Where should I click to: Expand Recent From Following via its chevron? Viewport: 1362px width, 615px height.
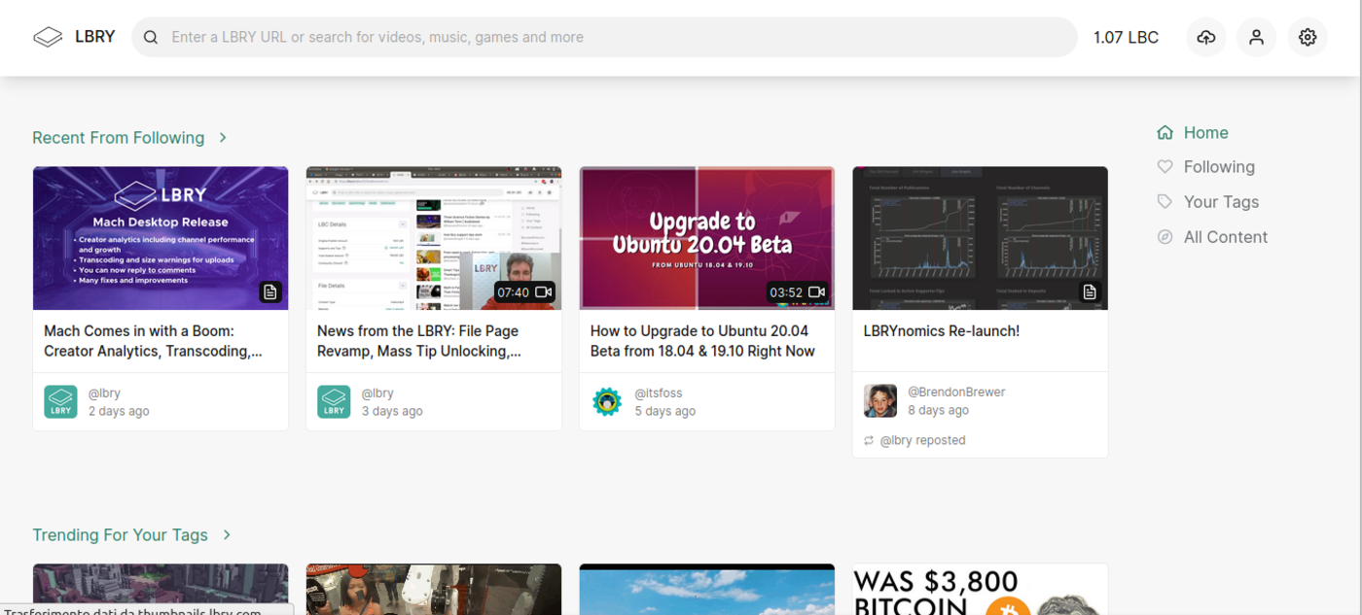pos(223,137)
